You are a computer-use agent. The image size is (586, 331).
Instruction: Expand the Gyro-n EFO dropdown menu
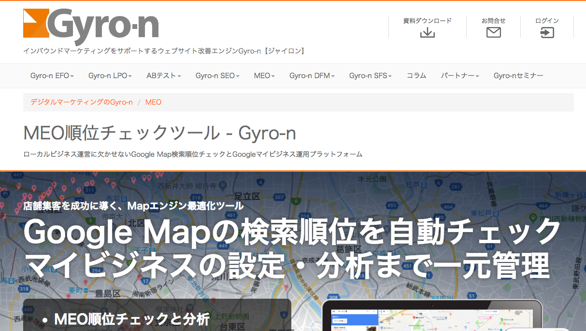(x=52, y=76)
